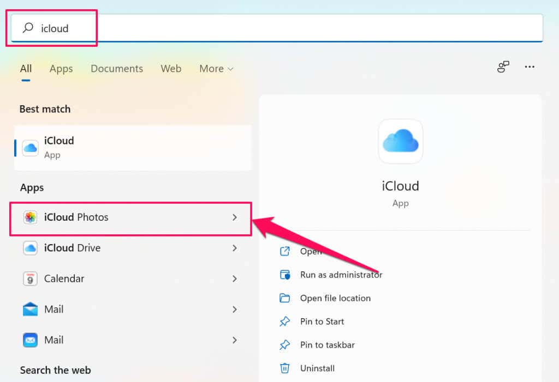Click the Pin to taskbar pin icon
The image size is (559, 382).
point(285,345)
